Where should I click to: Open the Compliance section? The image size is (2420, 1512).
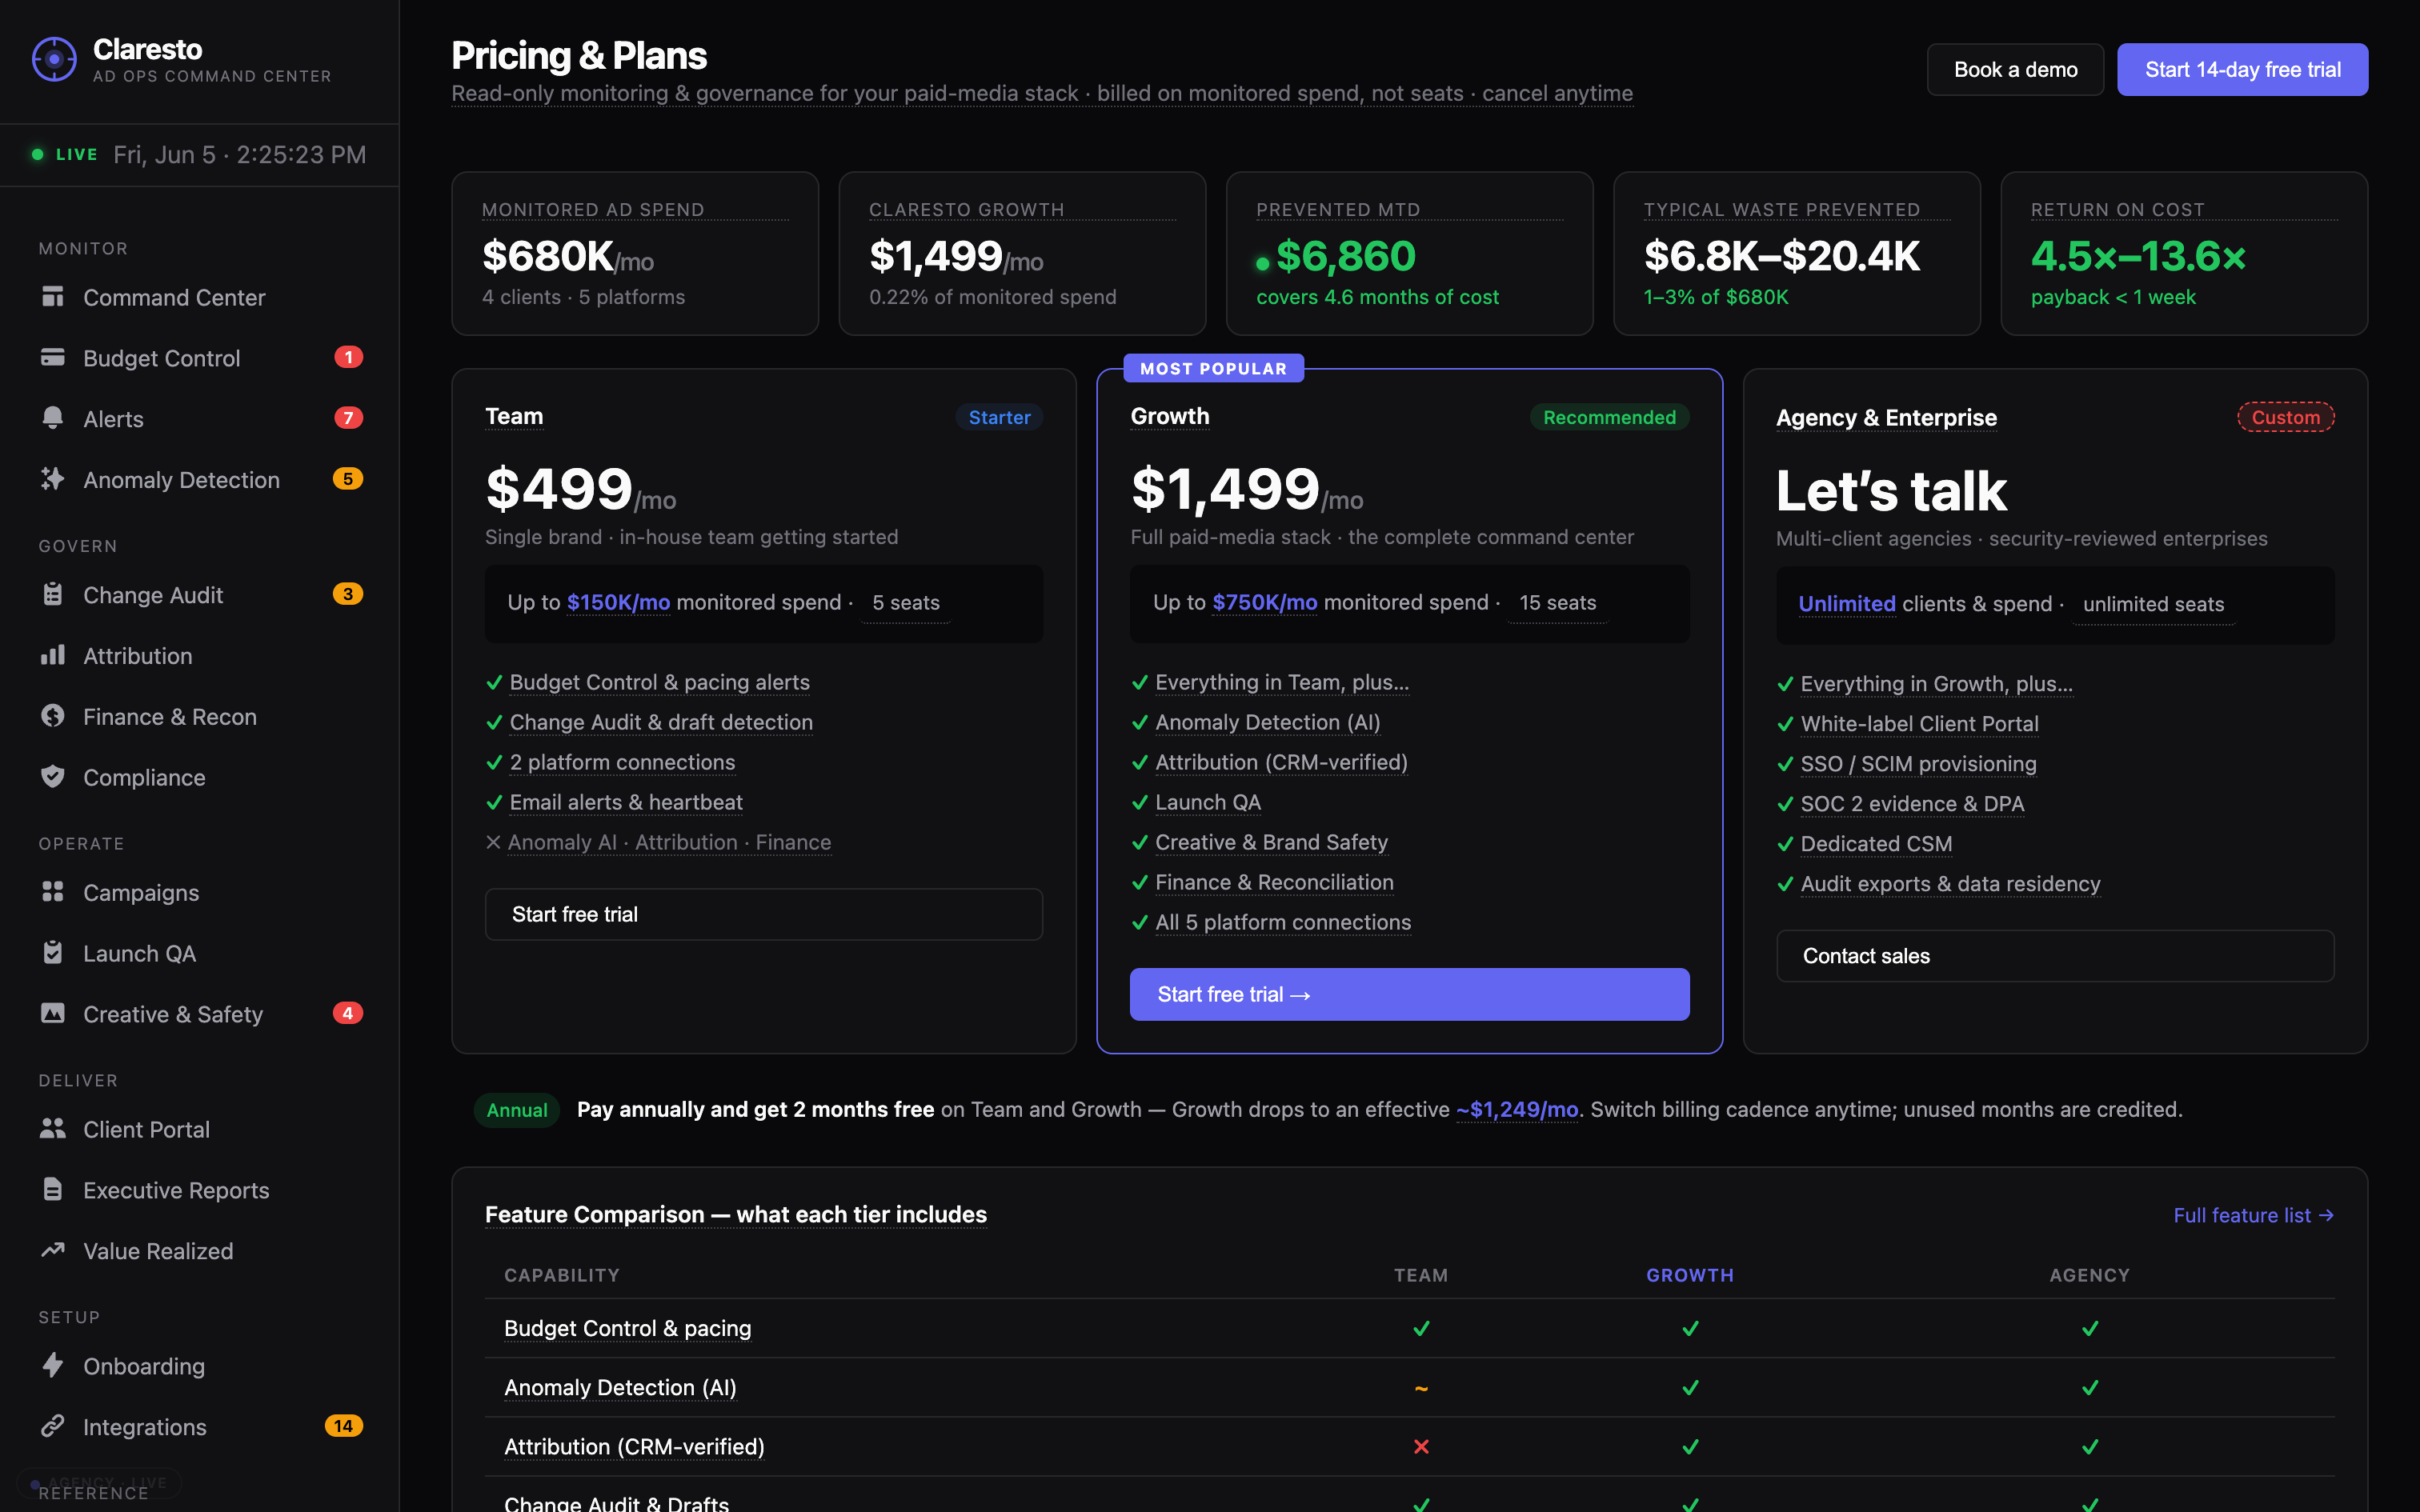click(200, 777)
